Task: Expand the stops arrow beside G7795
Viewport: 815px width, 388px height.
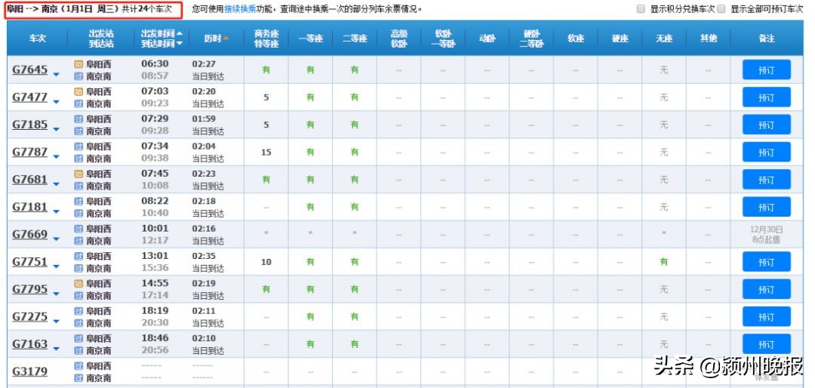Action: 56,294
